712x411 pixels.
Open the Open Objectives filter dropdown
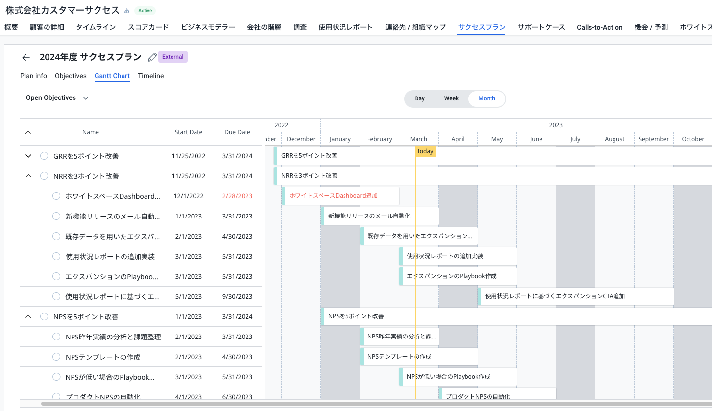click(x=57, y=98)
